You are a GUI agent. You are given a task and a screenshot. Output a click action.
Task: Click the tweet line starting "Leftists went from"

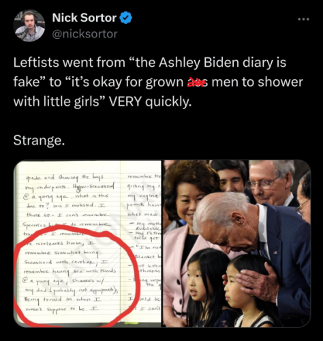pos(150,62)
